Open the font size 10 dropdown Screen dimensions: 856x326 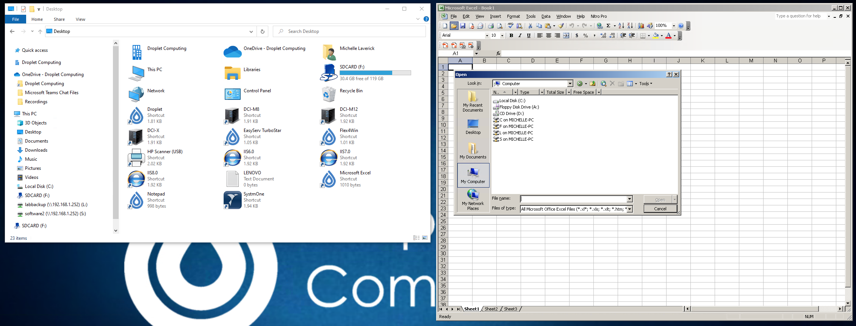pos(502,36)
